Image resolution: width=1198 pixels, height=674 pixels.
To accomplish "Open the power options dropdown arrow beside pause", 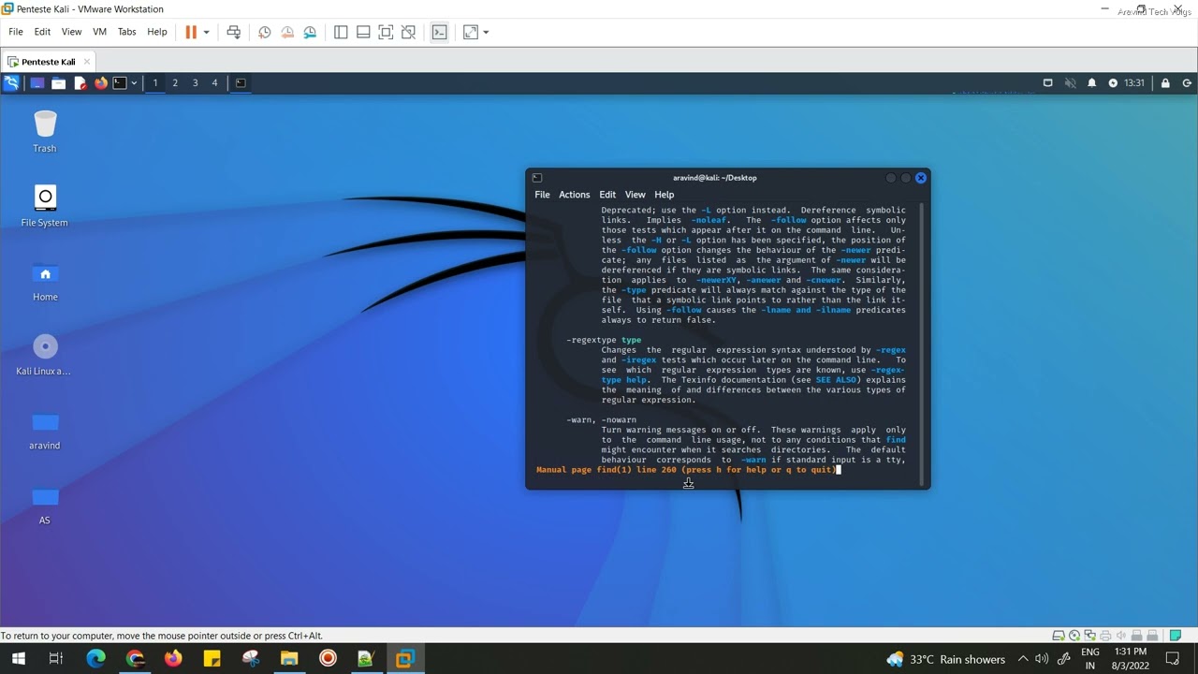I will pos(206,32).
